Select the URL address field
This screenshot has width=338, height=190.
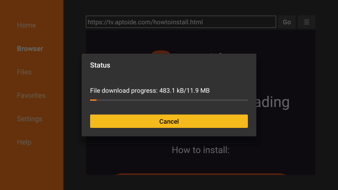[181, 22]
